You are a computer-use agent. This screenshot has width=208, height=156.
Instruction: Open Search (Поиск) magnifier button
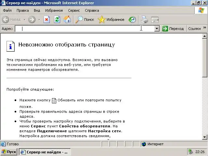pyautogui.click(x=84, y=19)
